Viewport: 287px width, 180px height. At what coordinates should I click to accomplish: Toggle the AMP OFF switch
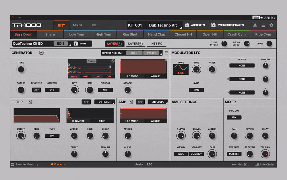coord(140,102)
